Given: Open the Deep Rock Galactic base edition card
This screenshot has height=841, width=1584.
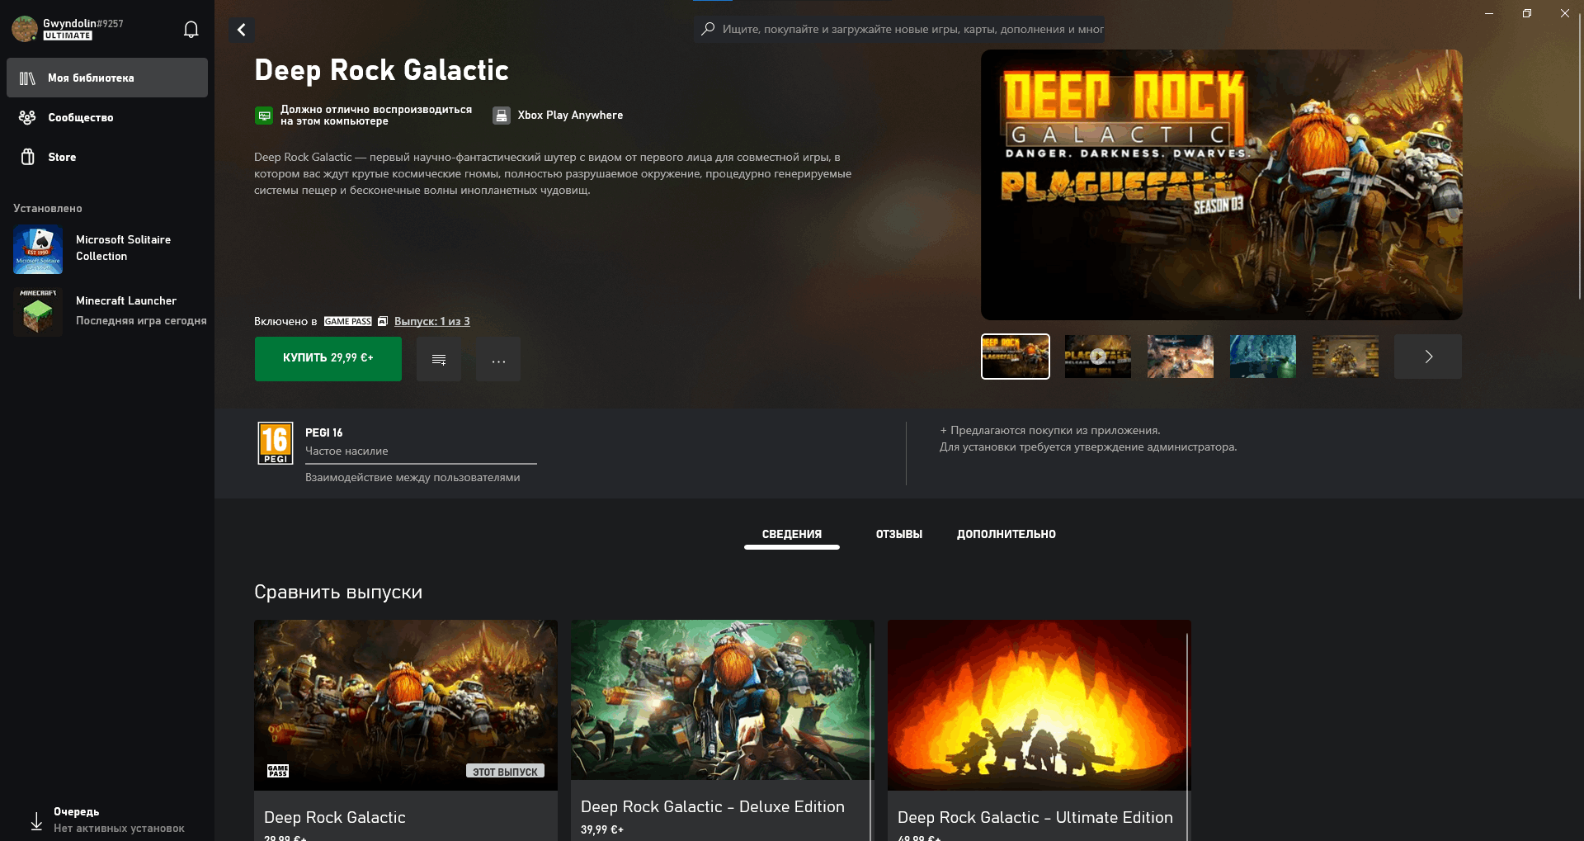Looking at the screenshot, I should click(406, 730).
